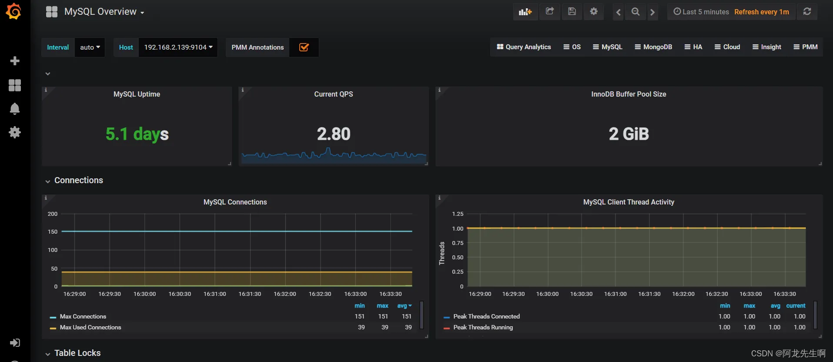Toggle Peak Threads Connected series in legend

point(486,316)
